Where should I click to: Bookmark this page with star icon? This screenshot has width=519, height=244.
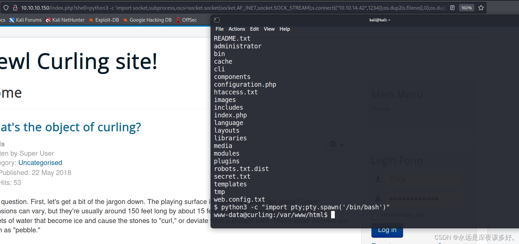[x=481, y=8]
